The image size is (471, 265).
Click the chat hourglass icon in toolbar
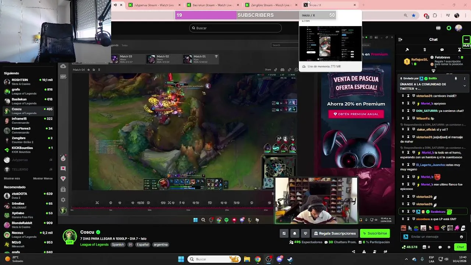pos(459,50)
